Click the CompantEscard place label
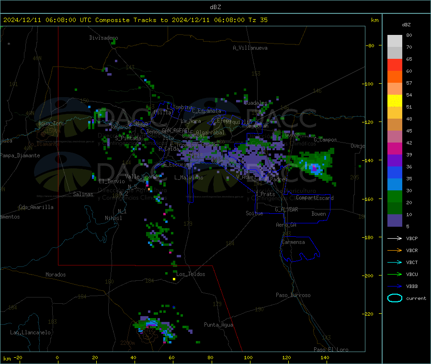 315,198
